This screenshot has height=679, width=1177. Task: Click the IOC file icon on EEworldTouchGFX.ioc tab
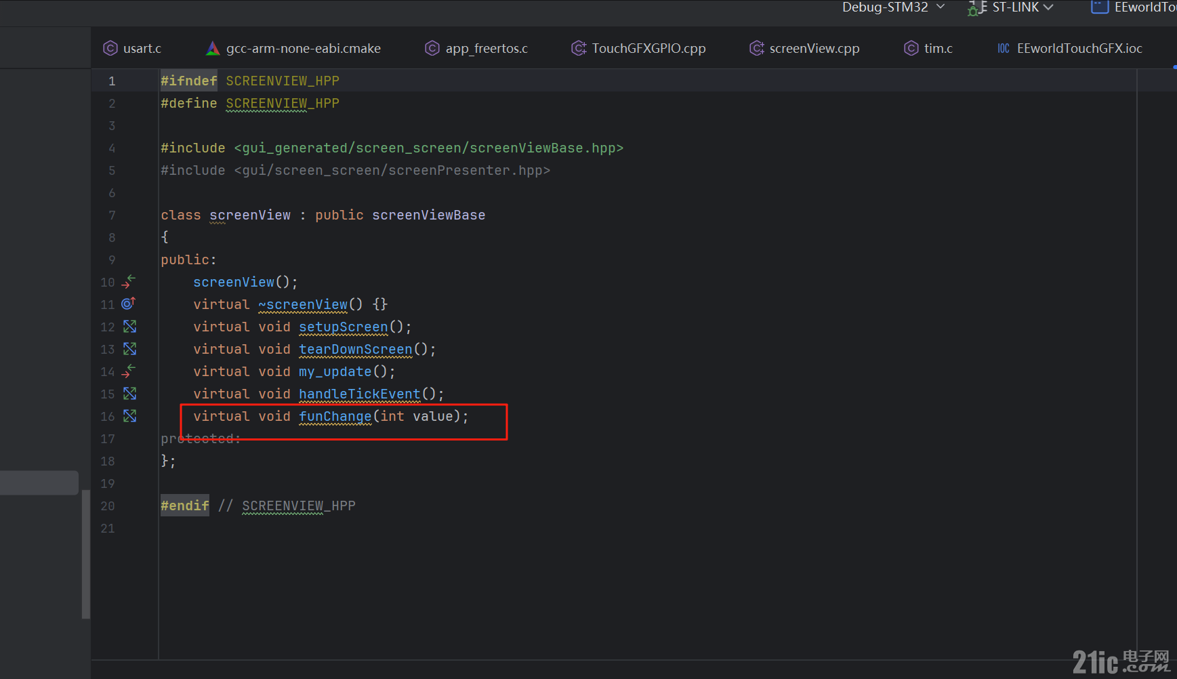[1004, 48]
